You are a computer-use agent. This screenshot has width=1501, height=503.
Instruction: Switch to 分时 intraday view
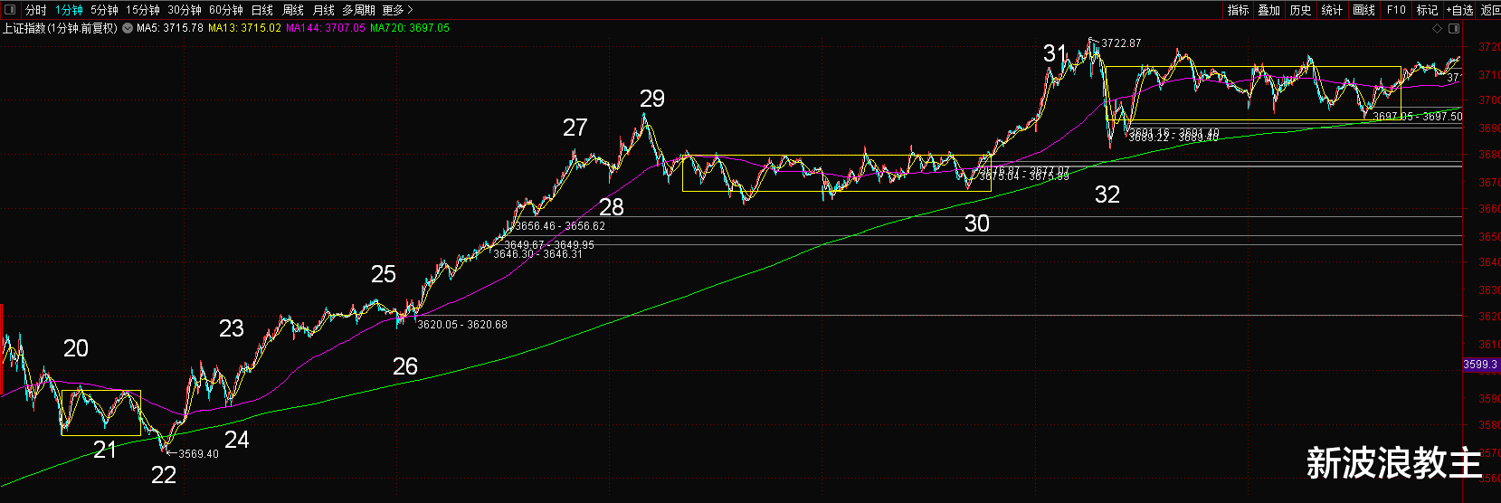pos(35,10)
